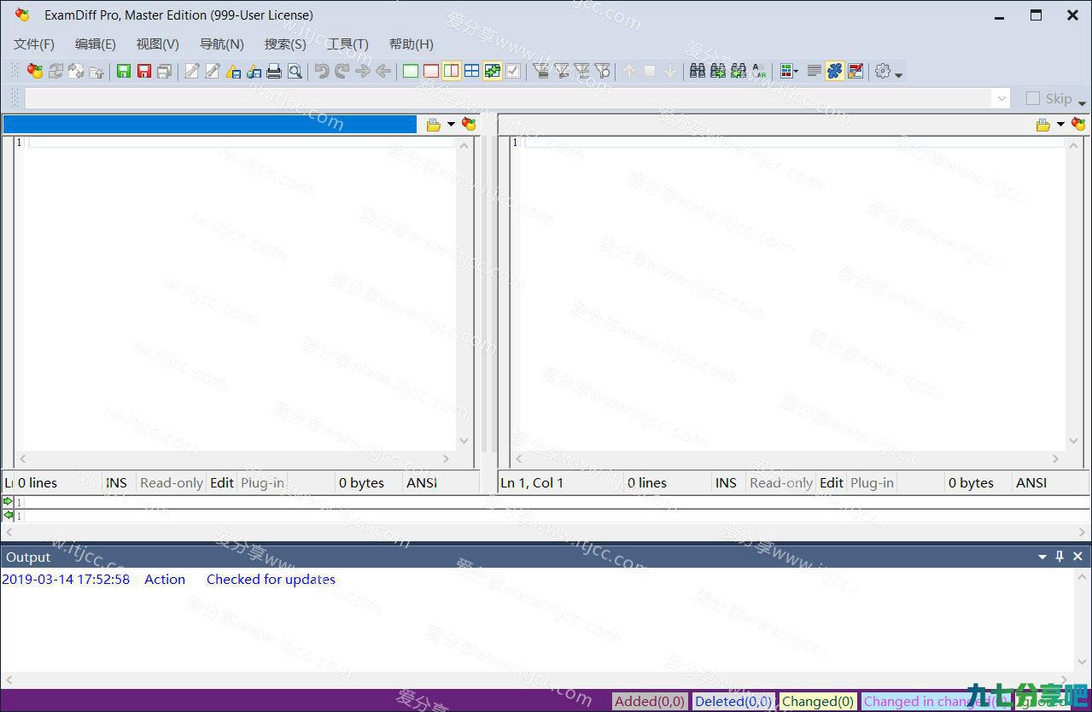
Task: Click the first filter funnel icon
Action: [x=540, y=71]
